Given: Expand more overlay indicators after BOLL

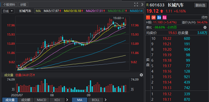Looking at the screenshot, I should [x=106, y=100].
